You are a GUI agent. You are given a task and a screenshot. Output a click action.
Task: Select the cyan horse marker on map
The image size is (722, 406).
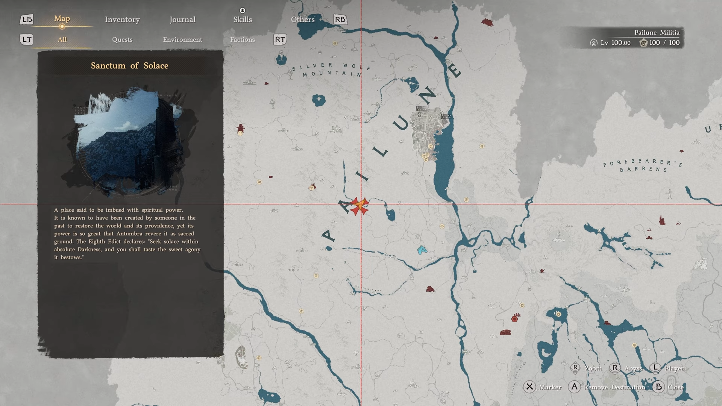coord(422,250)
